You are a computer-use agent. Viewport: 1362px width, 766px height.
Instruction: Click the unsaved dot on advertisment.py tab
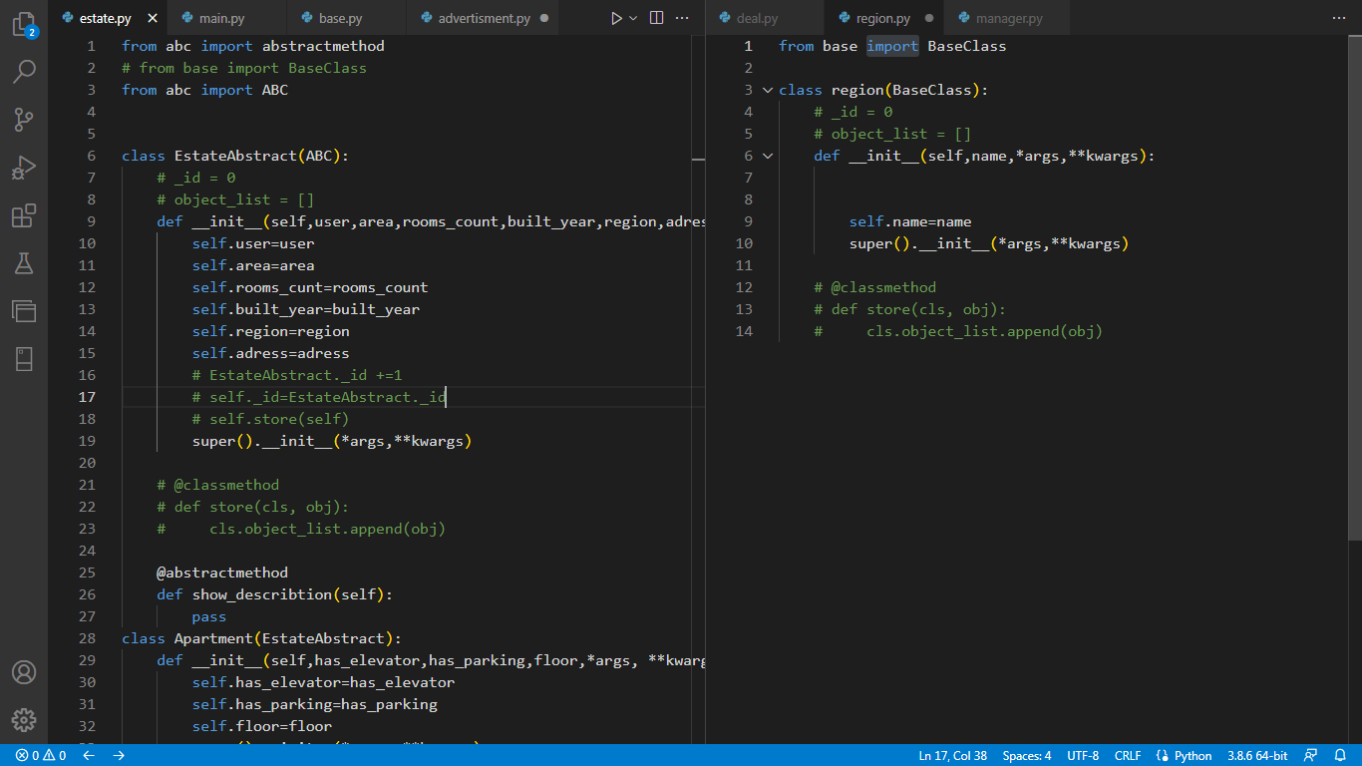(x=543, y=18)
